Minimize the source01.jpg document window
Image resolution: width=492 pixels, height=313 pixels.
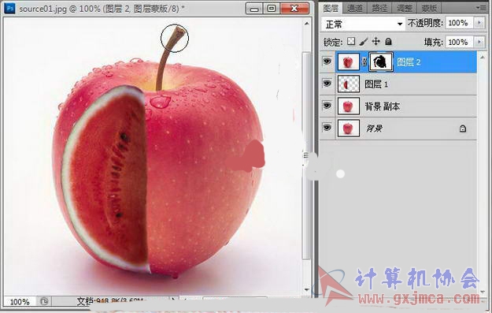pyautogui.click(x=254, y=9)
